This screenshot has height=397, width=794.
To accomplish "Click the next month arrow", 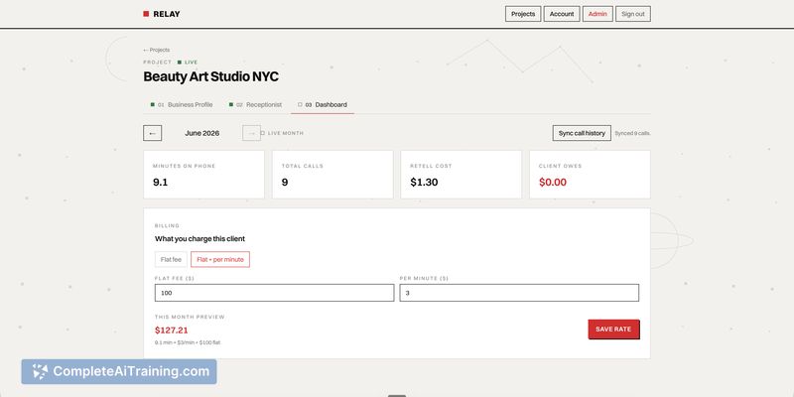I will pyautogui.click(x=252, y=133).
